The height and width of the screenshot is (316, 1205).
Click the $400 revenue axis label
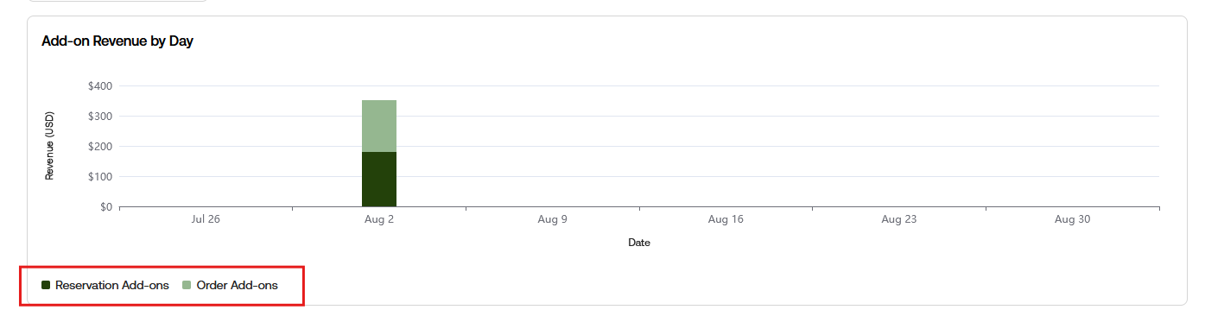coord(101,86)
